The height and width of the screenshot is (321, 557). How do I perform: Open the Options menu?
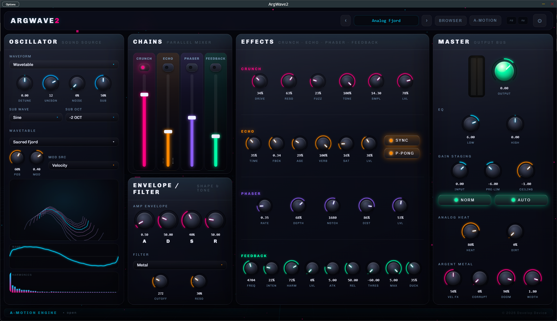11,4
